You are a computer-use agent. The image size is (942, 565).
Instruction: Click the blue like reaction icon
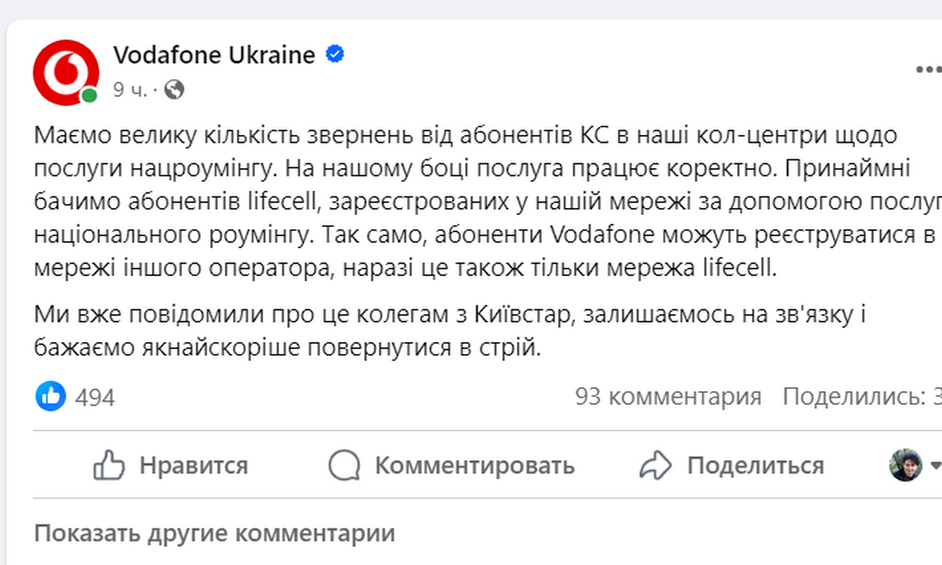coord(51,396)
